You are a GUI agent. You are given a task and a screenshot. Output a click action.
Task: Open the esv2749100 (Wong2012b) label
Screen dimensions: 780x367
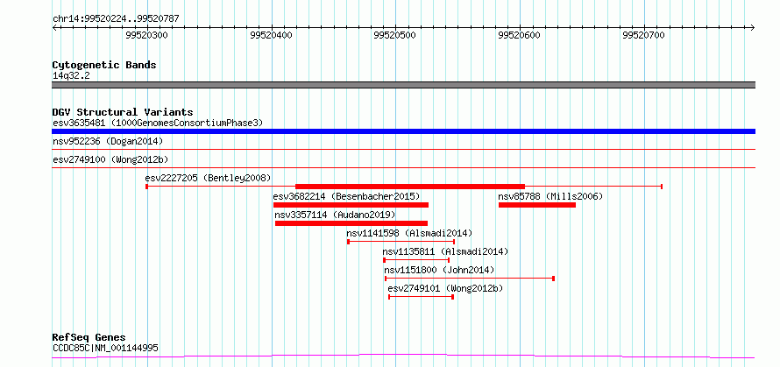[110, 159]
